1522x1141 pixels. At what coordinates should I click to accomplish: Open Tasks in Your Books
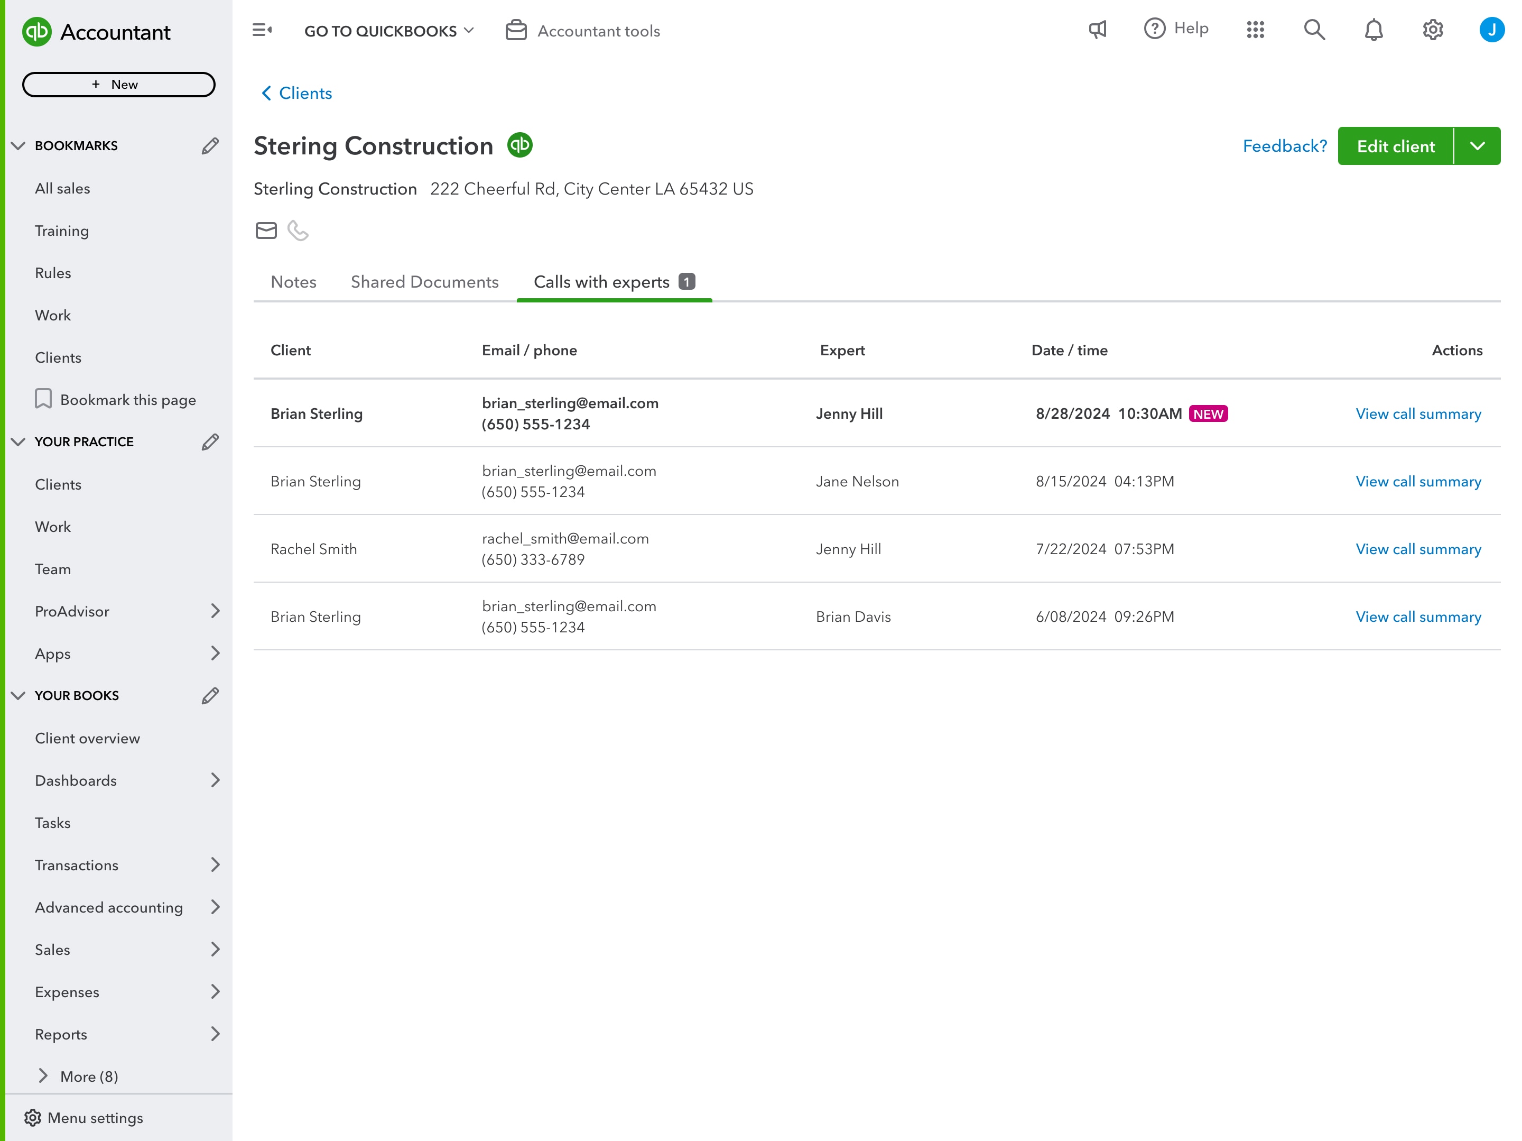click(x=53, y=823)
